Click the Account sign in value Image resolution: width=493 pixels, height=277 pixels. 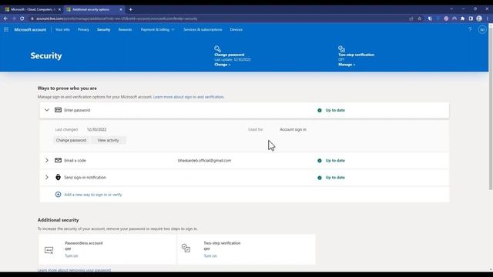(293, 129)
